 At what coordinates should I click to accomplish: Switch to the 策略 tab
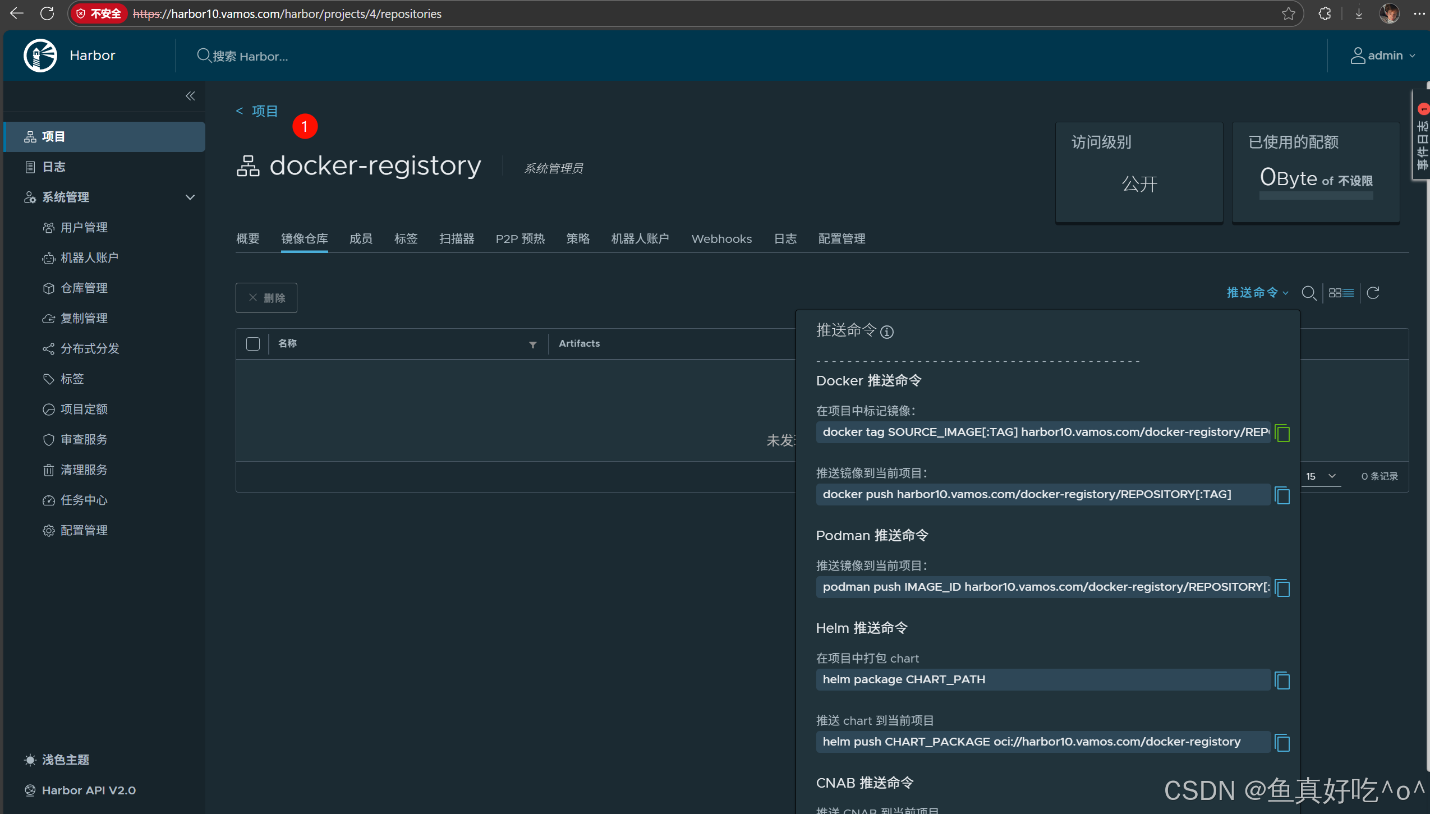coord(578,239)
